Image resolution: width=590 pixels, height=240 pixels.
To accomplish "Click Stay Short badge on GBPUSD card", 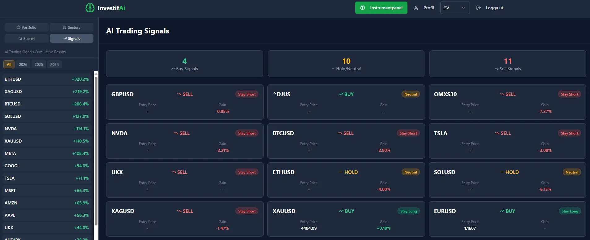I will pyautogui.click(x=247, y=94).
